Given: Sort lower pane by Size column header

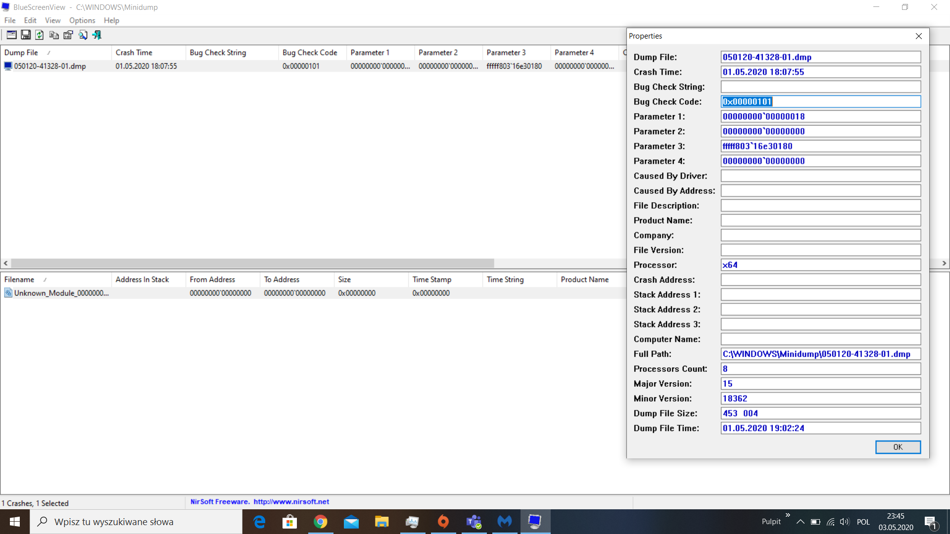Looking at the screenshot, I should coord(371,279).
